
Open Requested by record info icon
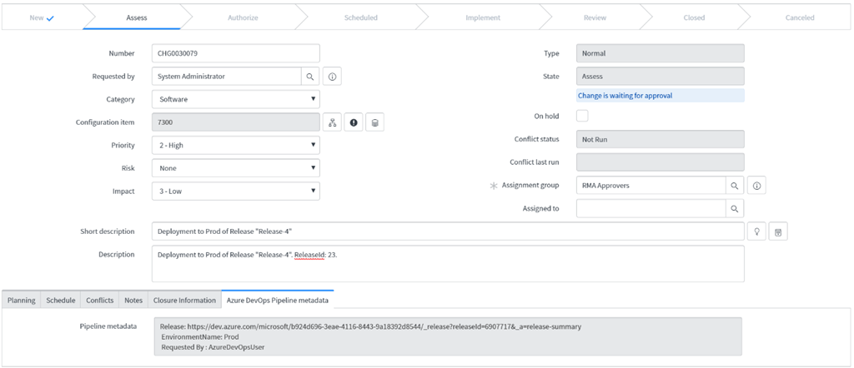point(332,77)
